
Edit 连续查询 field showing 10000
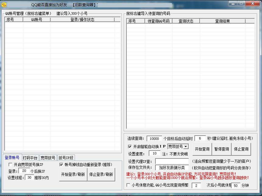[x=154, y=139]
